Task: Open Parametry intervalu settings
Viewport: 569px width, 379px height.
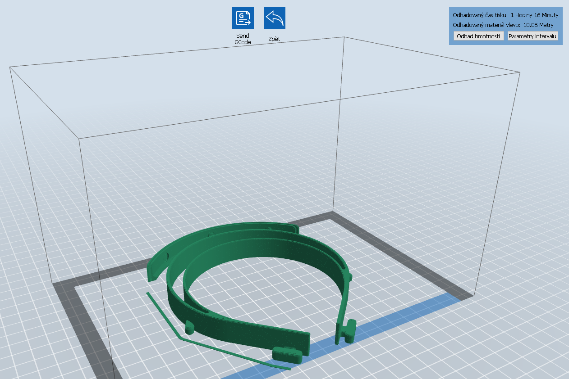Action: (532, 36)
